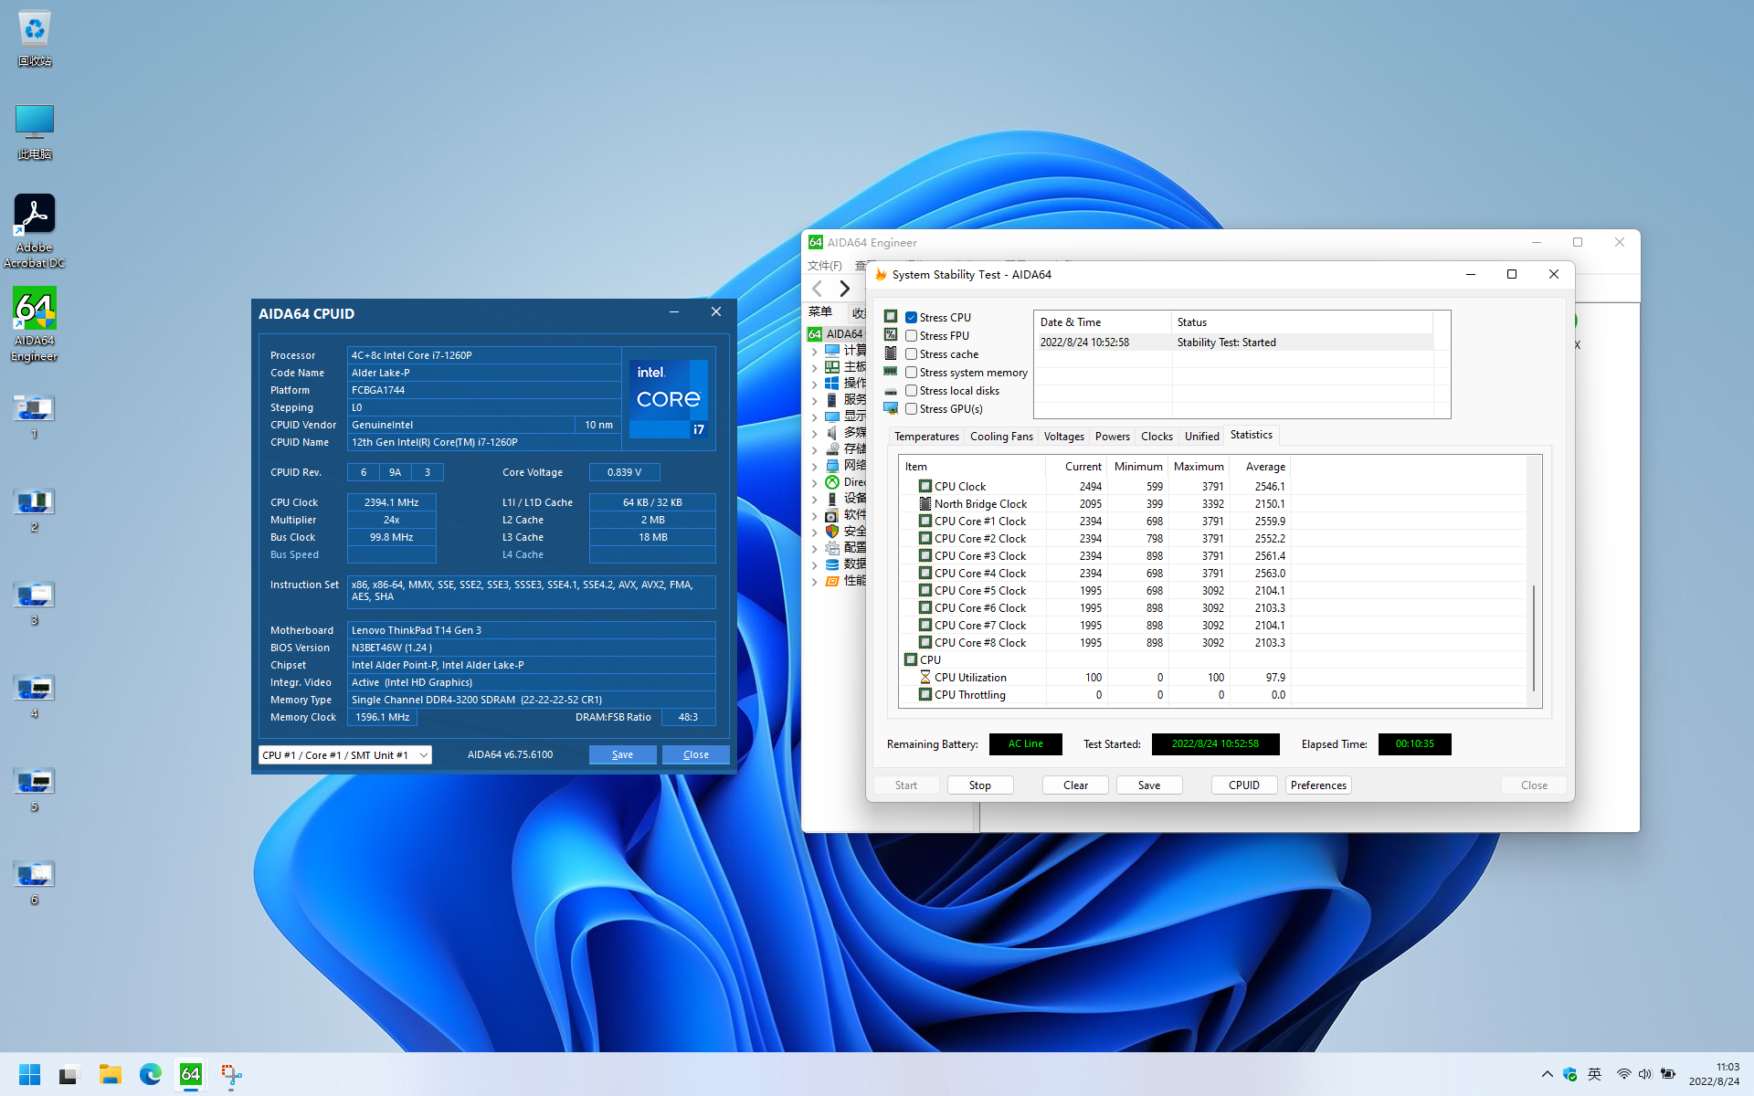Screen dimensions: 1754x1096
Task: Open volume speaker tray icon
Action: (x=1645, y=1074)
